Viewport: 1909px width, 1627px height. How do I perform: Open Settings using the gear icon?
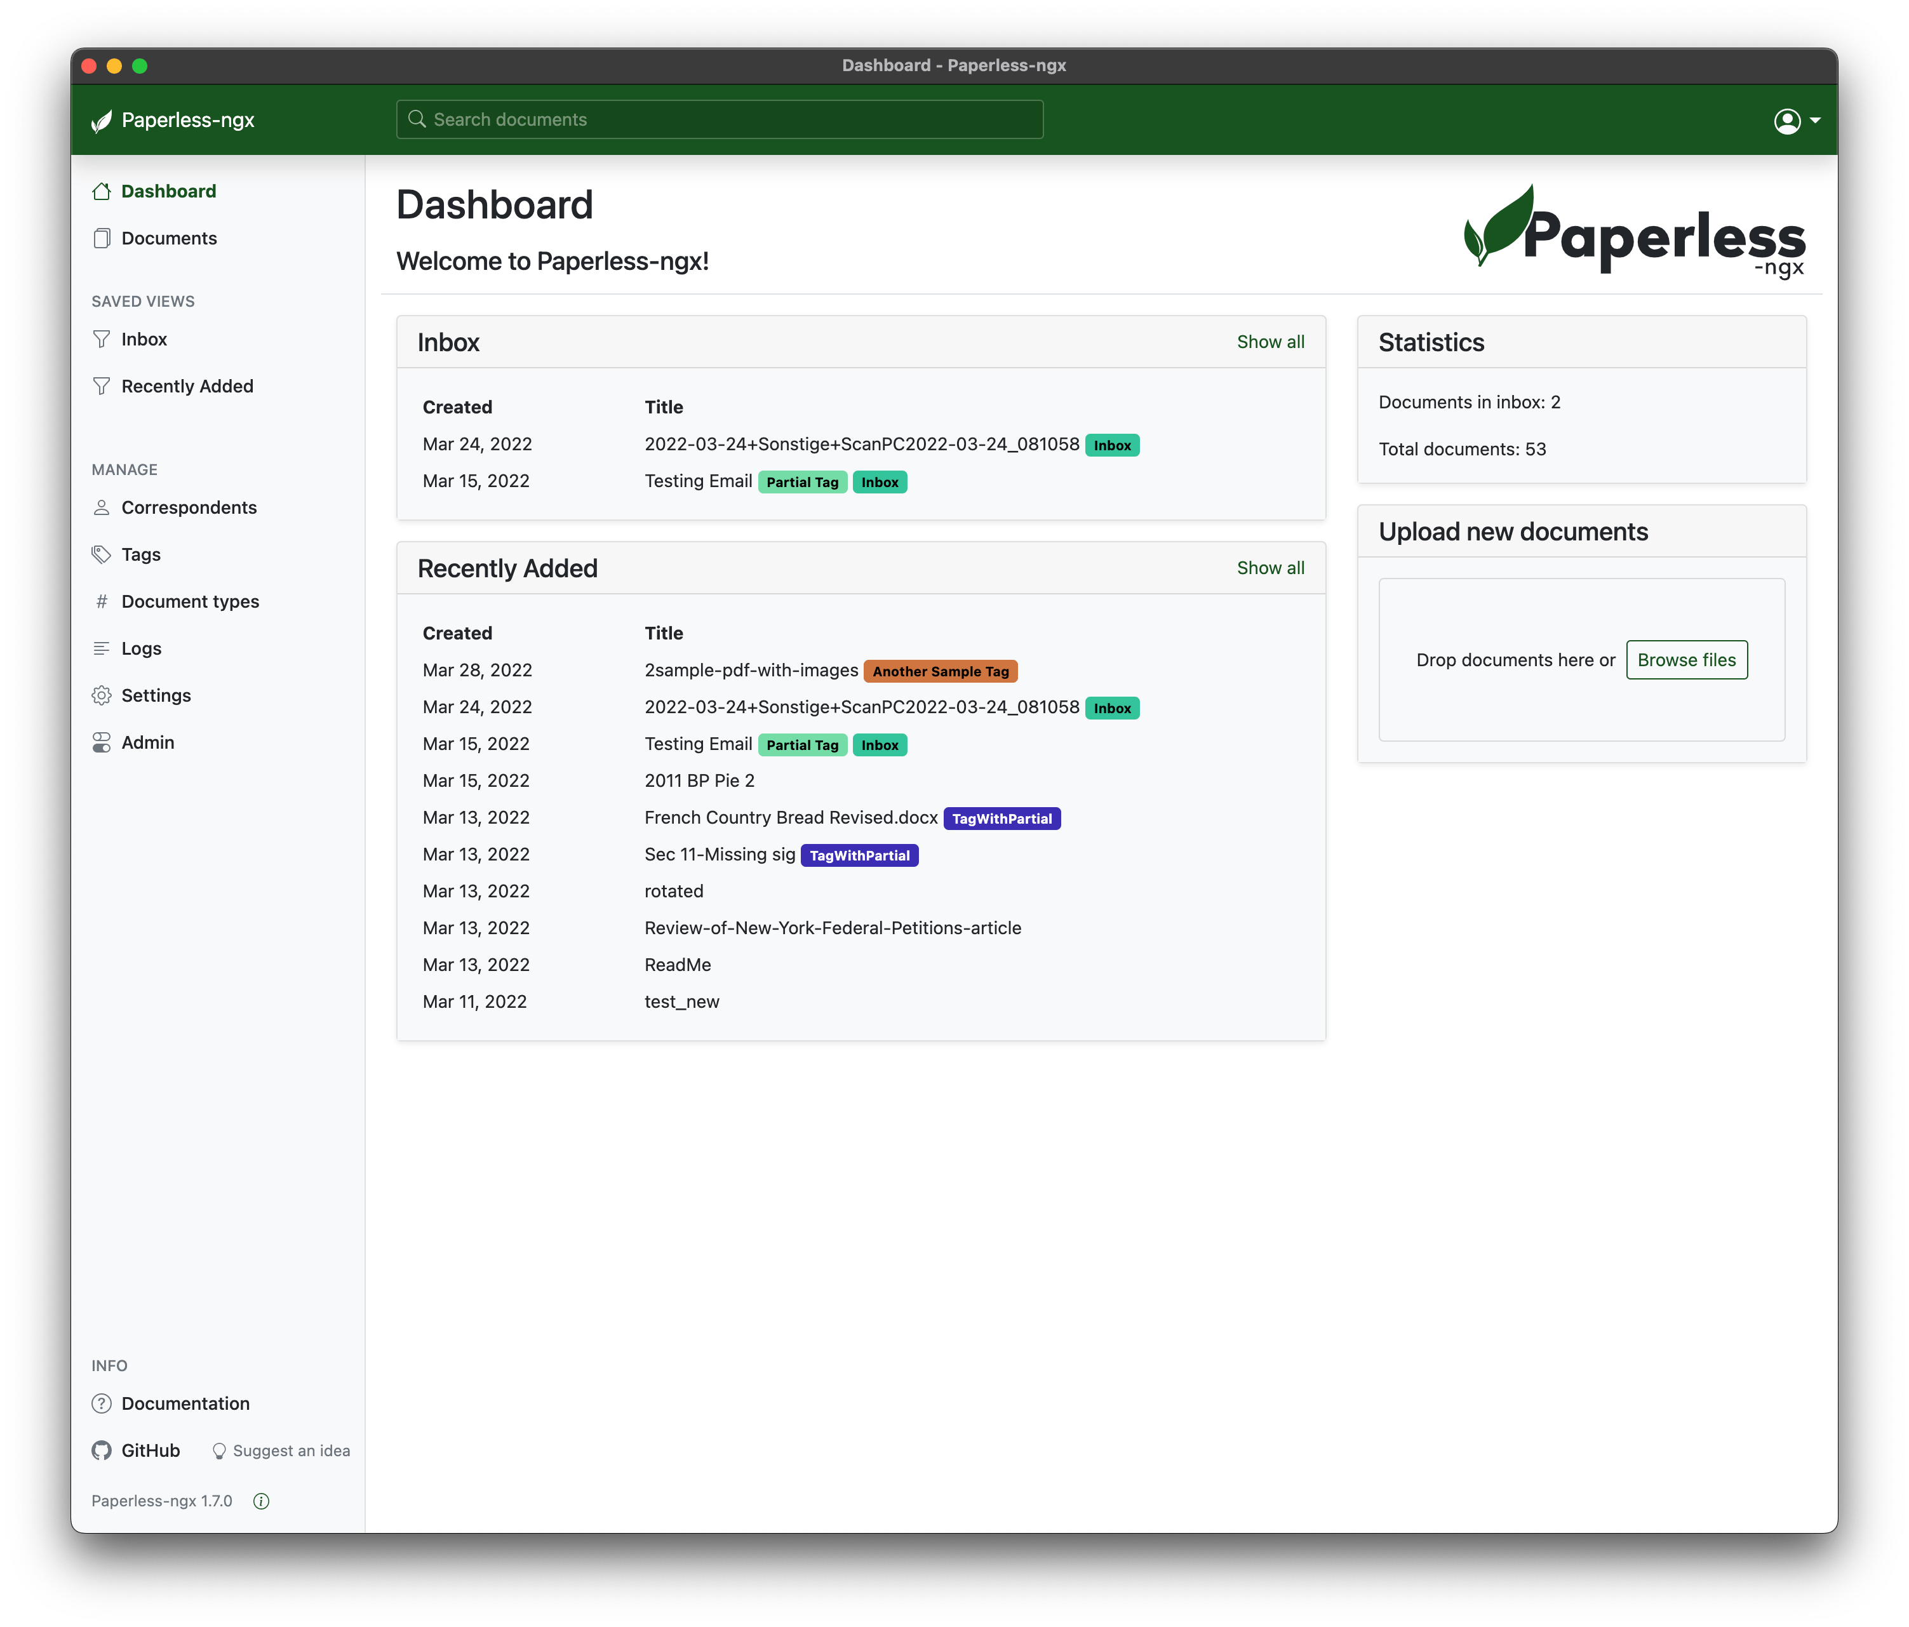click(102, 695)
